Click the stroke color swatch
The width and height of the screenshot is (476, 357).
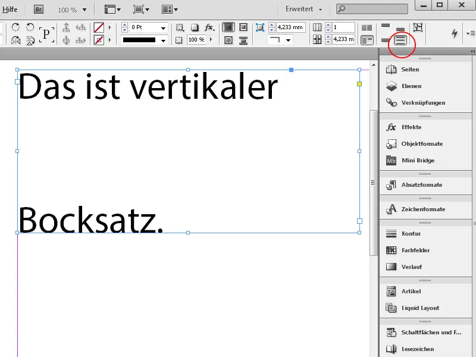point(99,40)
